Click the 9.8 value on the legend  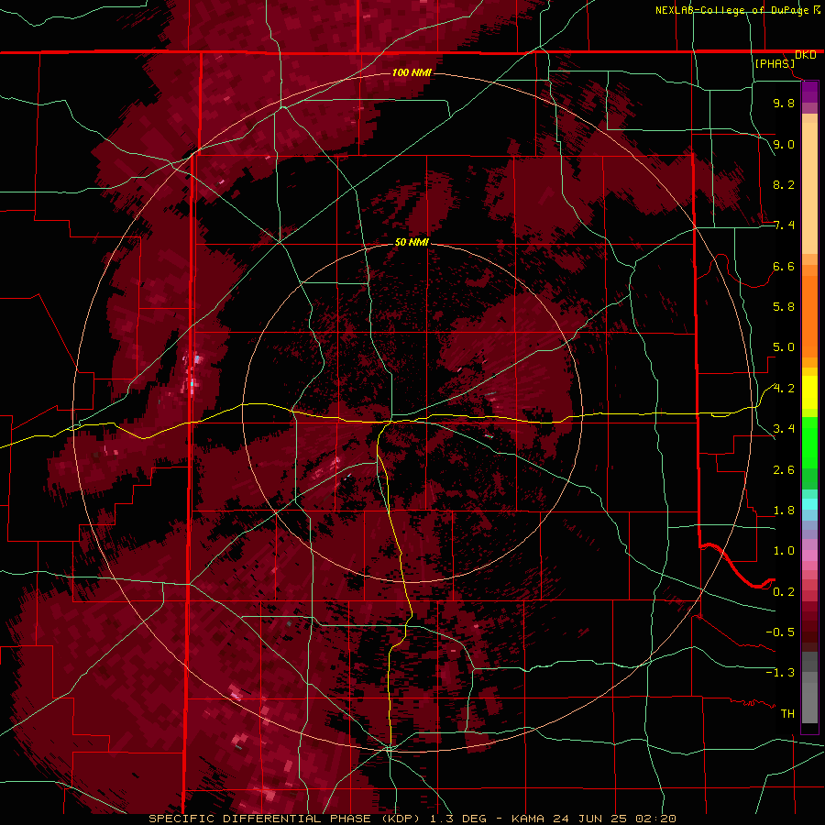click(784, 103)
